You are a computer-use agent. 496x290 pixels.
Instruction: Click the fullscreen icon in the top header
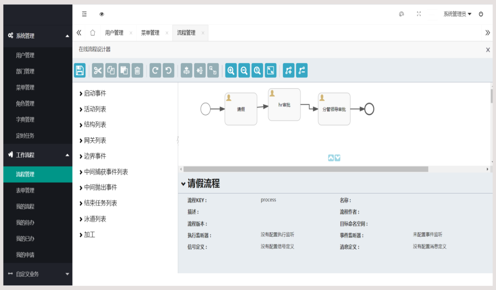[419, 14]
